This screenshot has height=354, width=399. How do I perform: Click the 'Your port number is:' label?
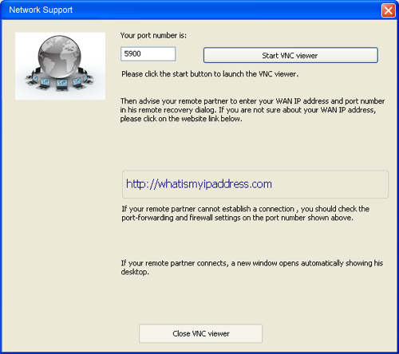coord(153,35)
